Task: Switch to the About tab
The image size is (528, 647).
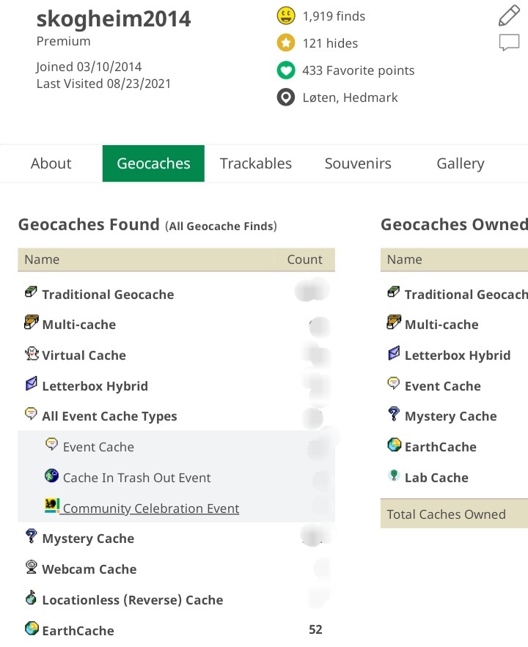Action: (51, 163)
